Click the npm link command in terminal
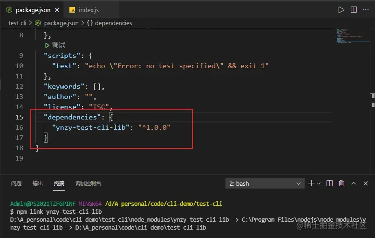Viewport: 375px width, 238px height. (59, 212)
